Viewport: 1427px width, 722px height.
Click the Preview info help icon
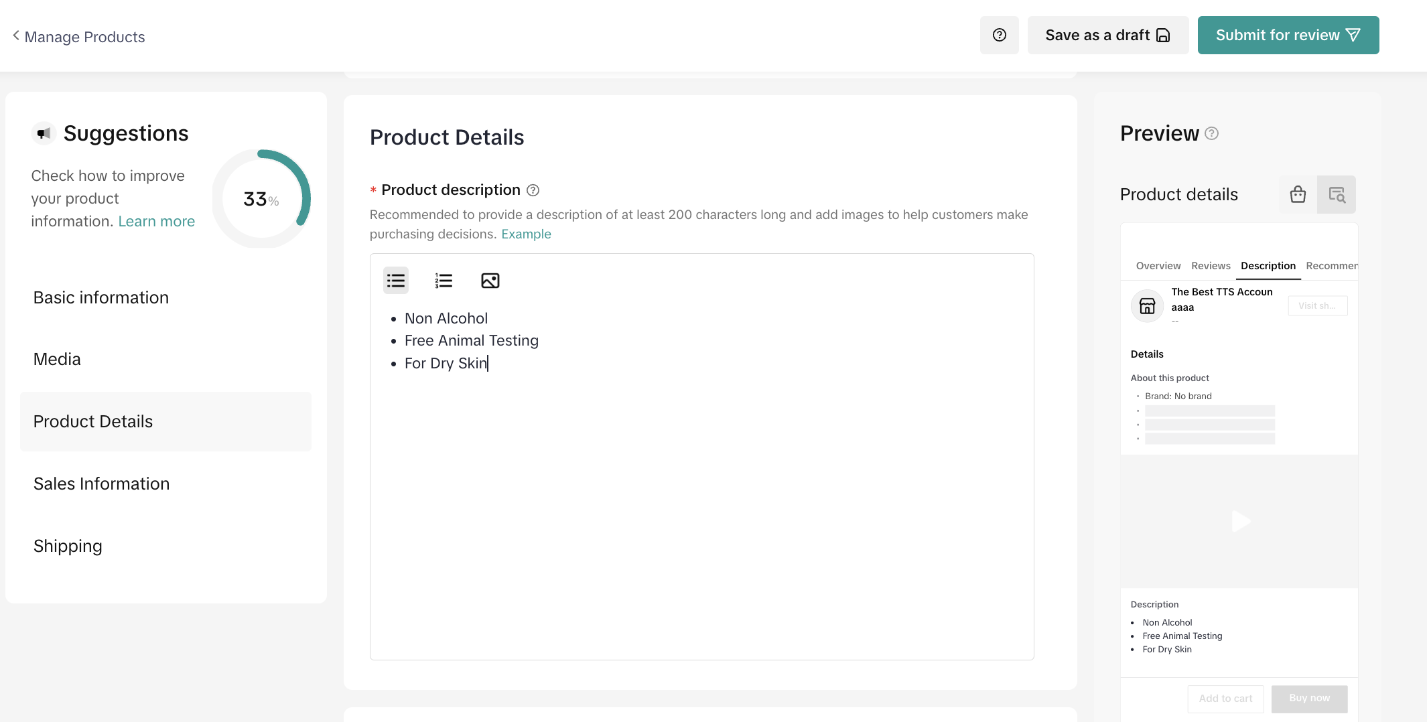coord(1211,133)
